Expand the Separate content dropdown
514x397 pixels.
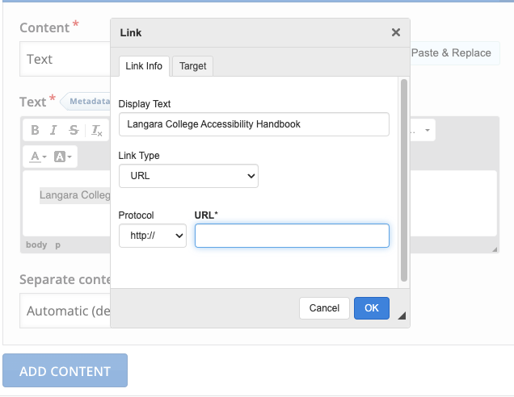(x=65, y=311)
